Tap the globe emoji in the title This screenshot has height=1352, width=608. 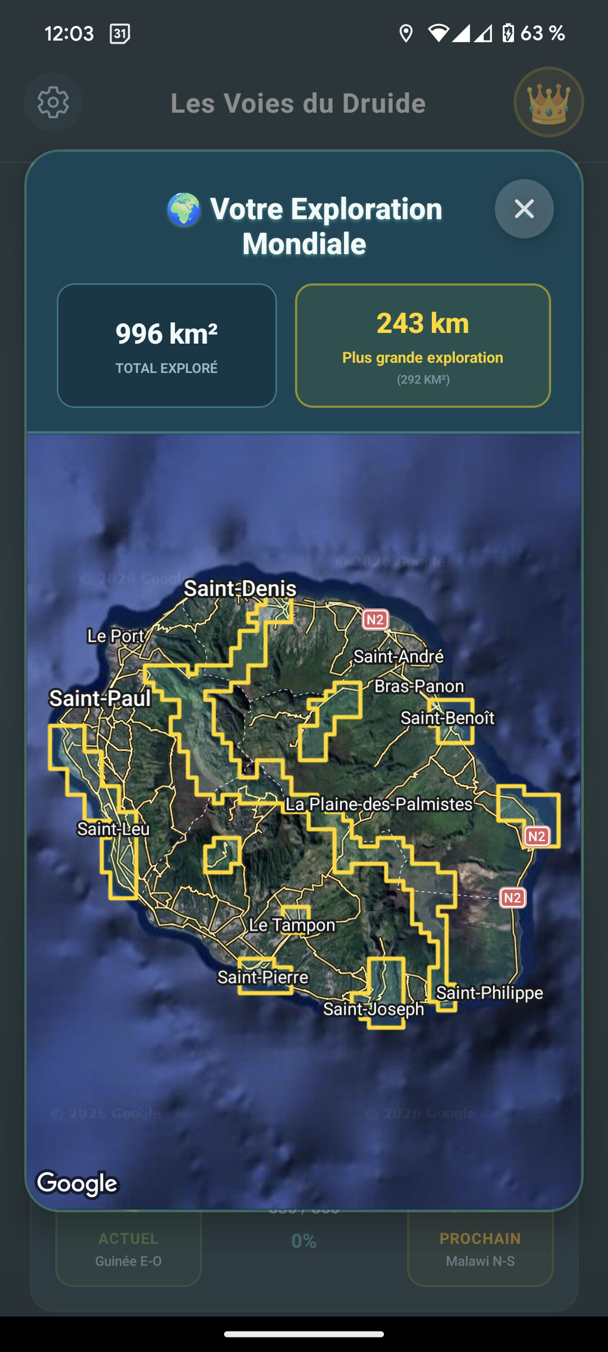184,210
